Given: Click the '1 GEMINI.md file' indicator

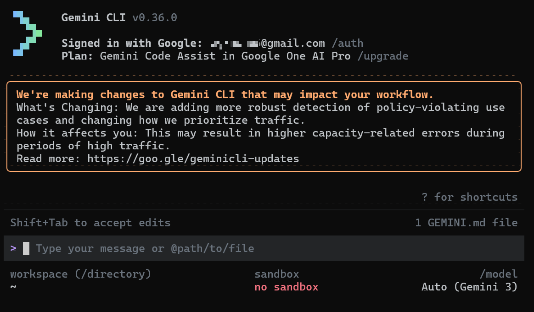Looking at the screenshot, I should [x=466, y=223].
